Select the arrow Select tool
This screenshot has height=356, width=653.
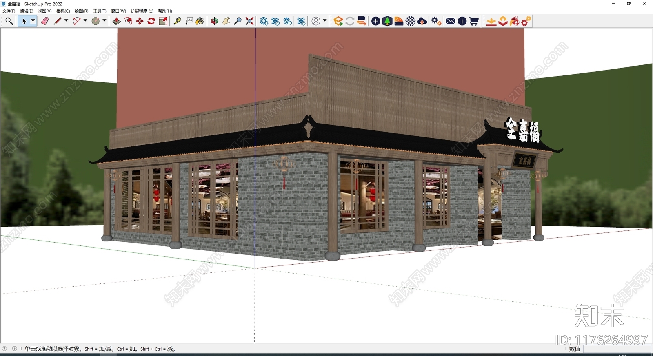tap(24, 21)
